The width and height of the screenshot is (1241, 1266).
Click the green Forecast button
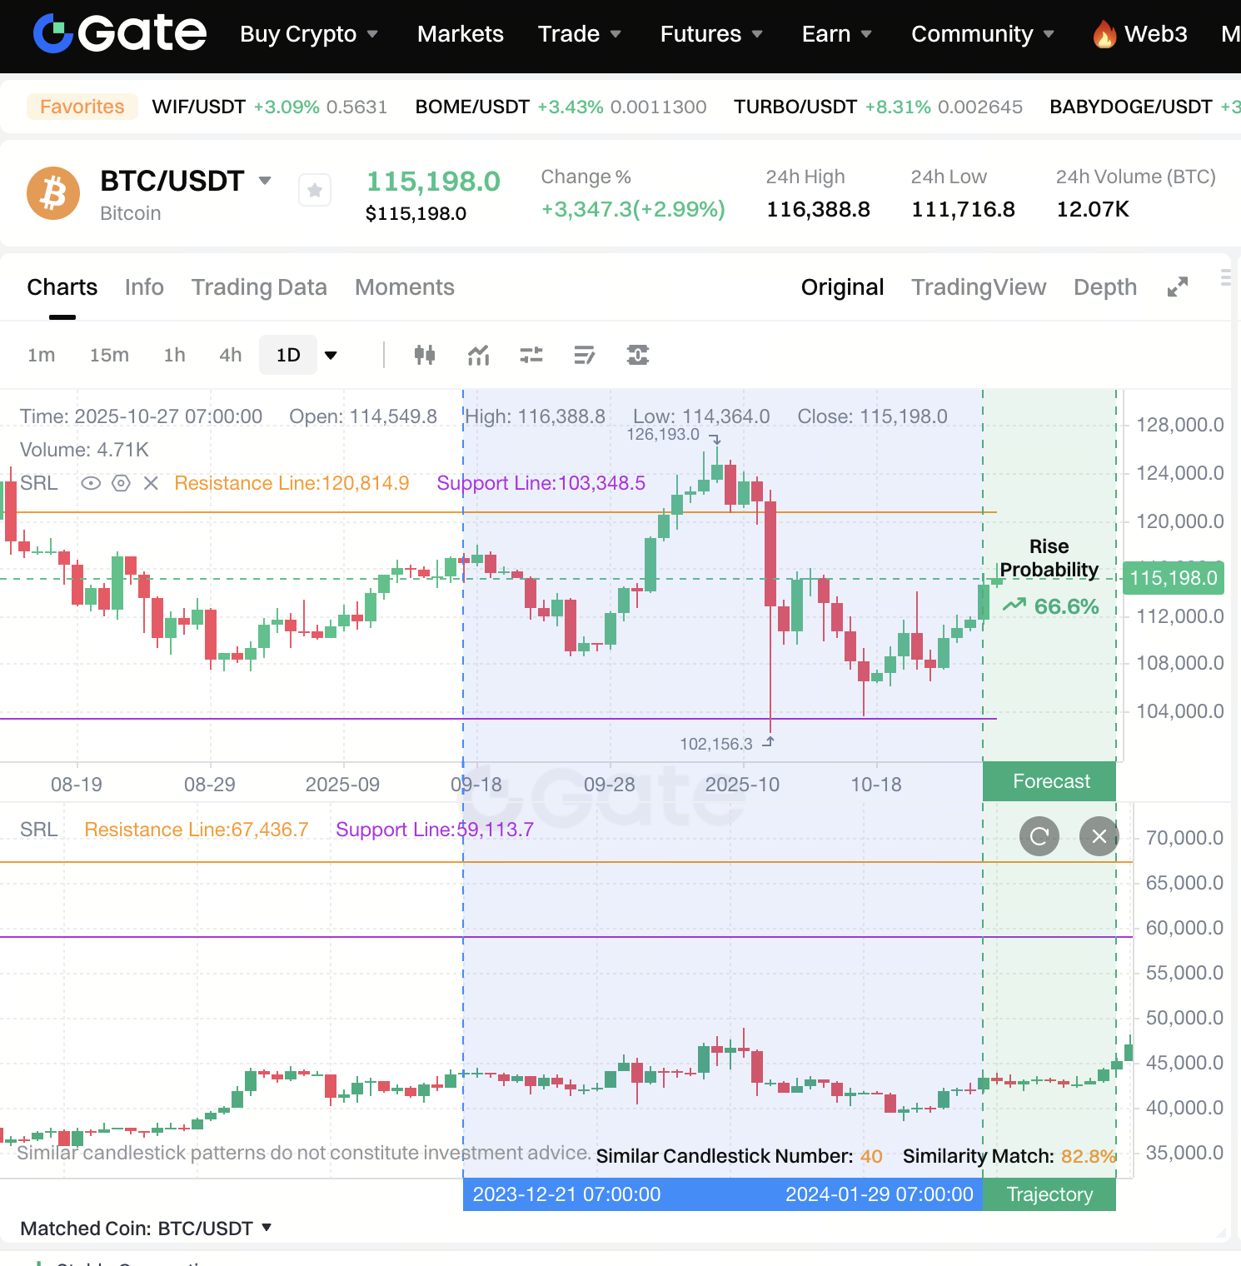pos(1050,781)
